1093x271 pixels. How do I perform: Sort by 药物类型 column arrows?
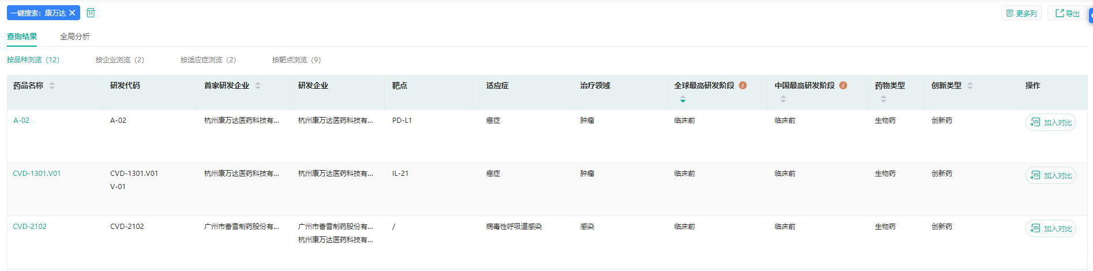[884, 99]
